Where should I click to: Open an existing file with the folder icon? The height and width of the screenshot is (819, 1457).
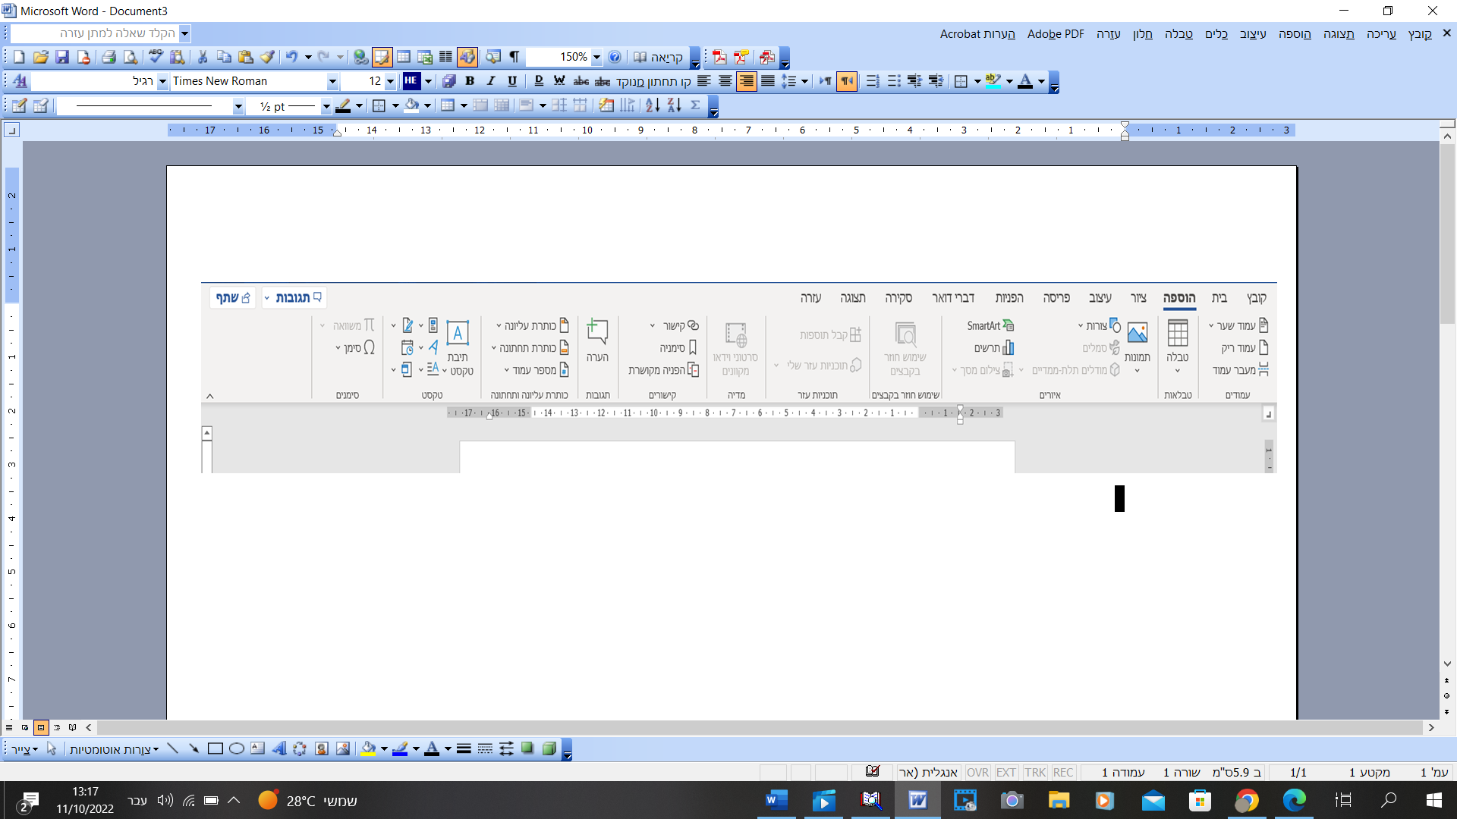(x=41, y=57)
